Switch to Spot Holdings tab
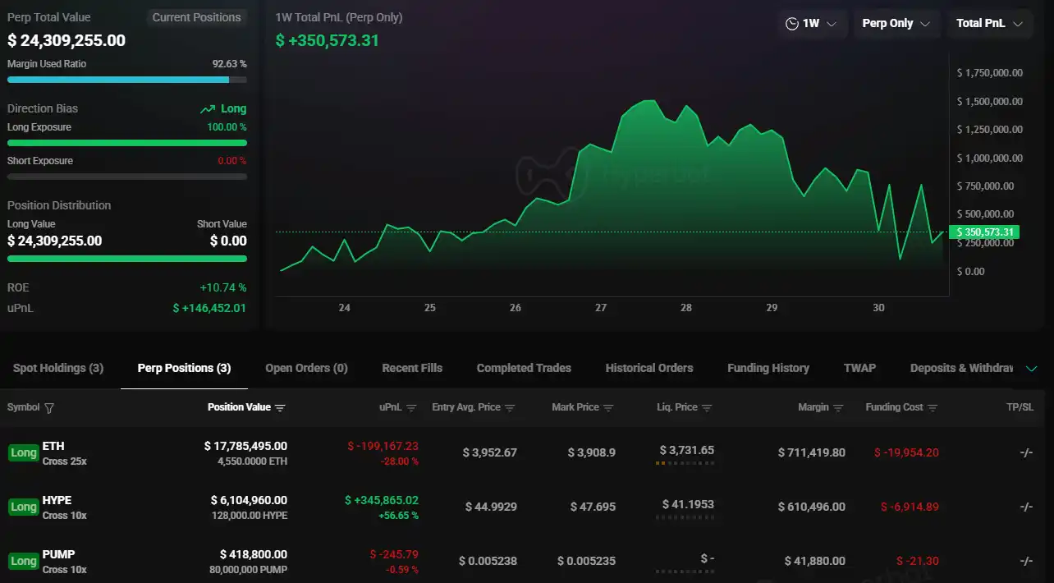The image size is (1054, 583). click(x=58, y=368)
